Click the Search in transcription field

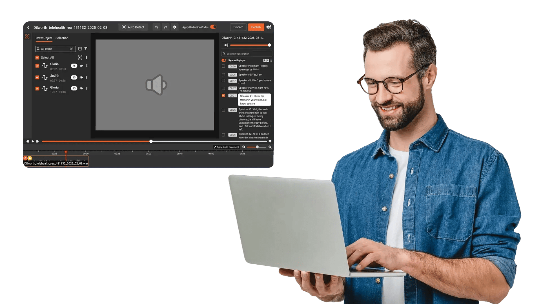tap(247, 53)
